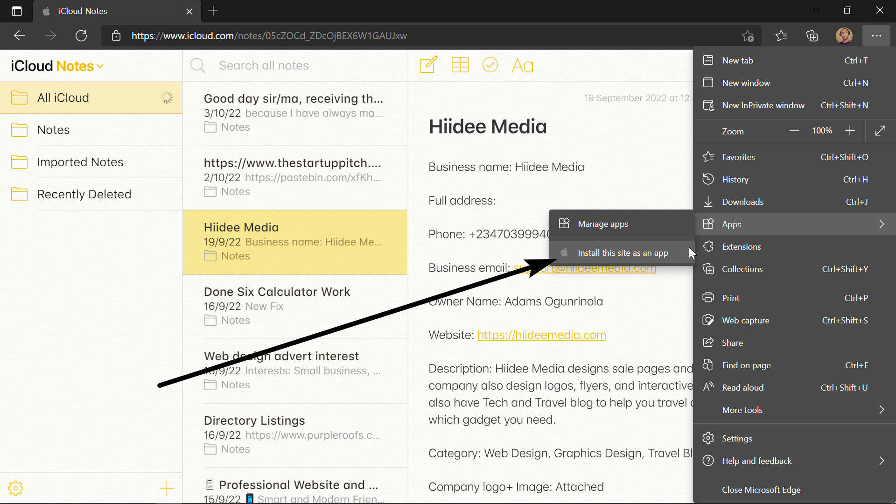Select Find on page

click(795, 365)
